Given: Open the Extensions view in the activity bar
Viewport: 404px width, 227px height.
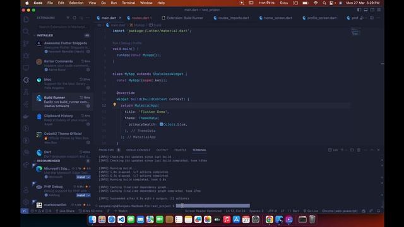Looking at the screenshot, I should tap(26, 80).
